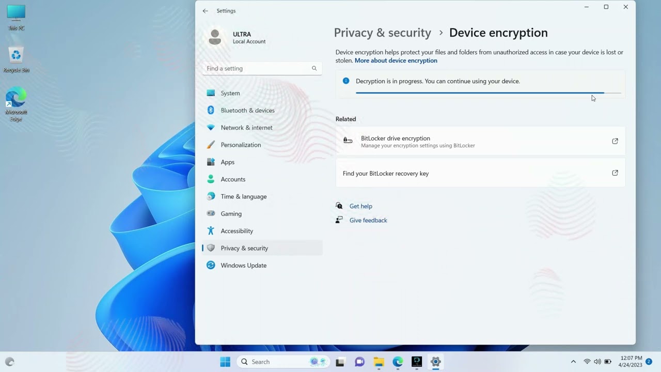The width and height of the screenshot is (661, 372).
Task: Click the System monitor icon in sidebar
Action: (211, 93)
